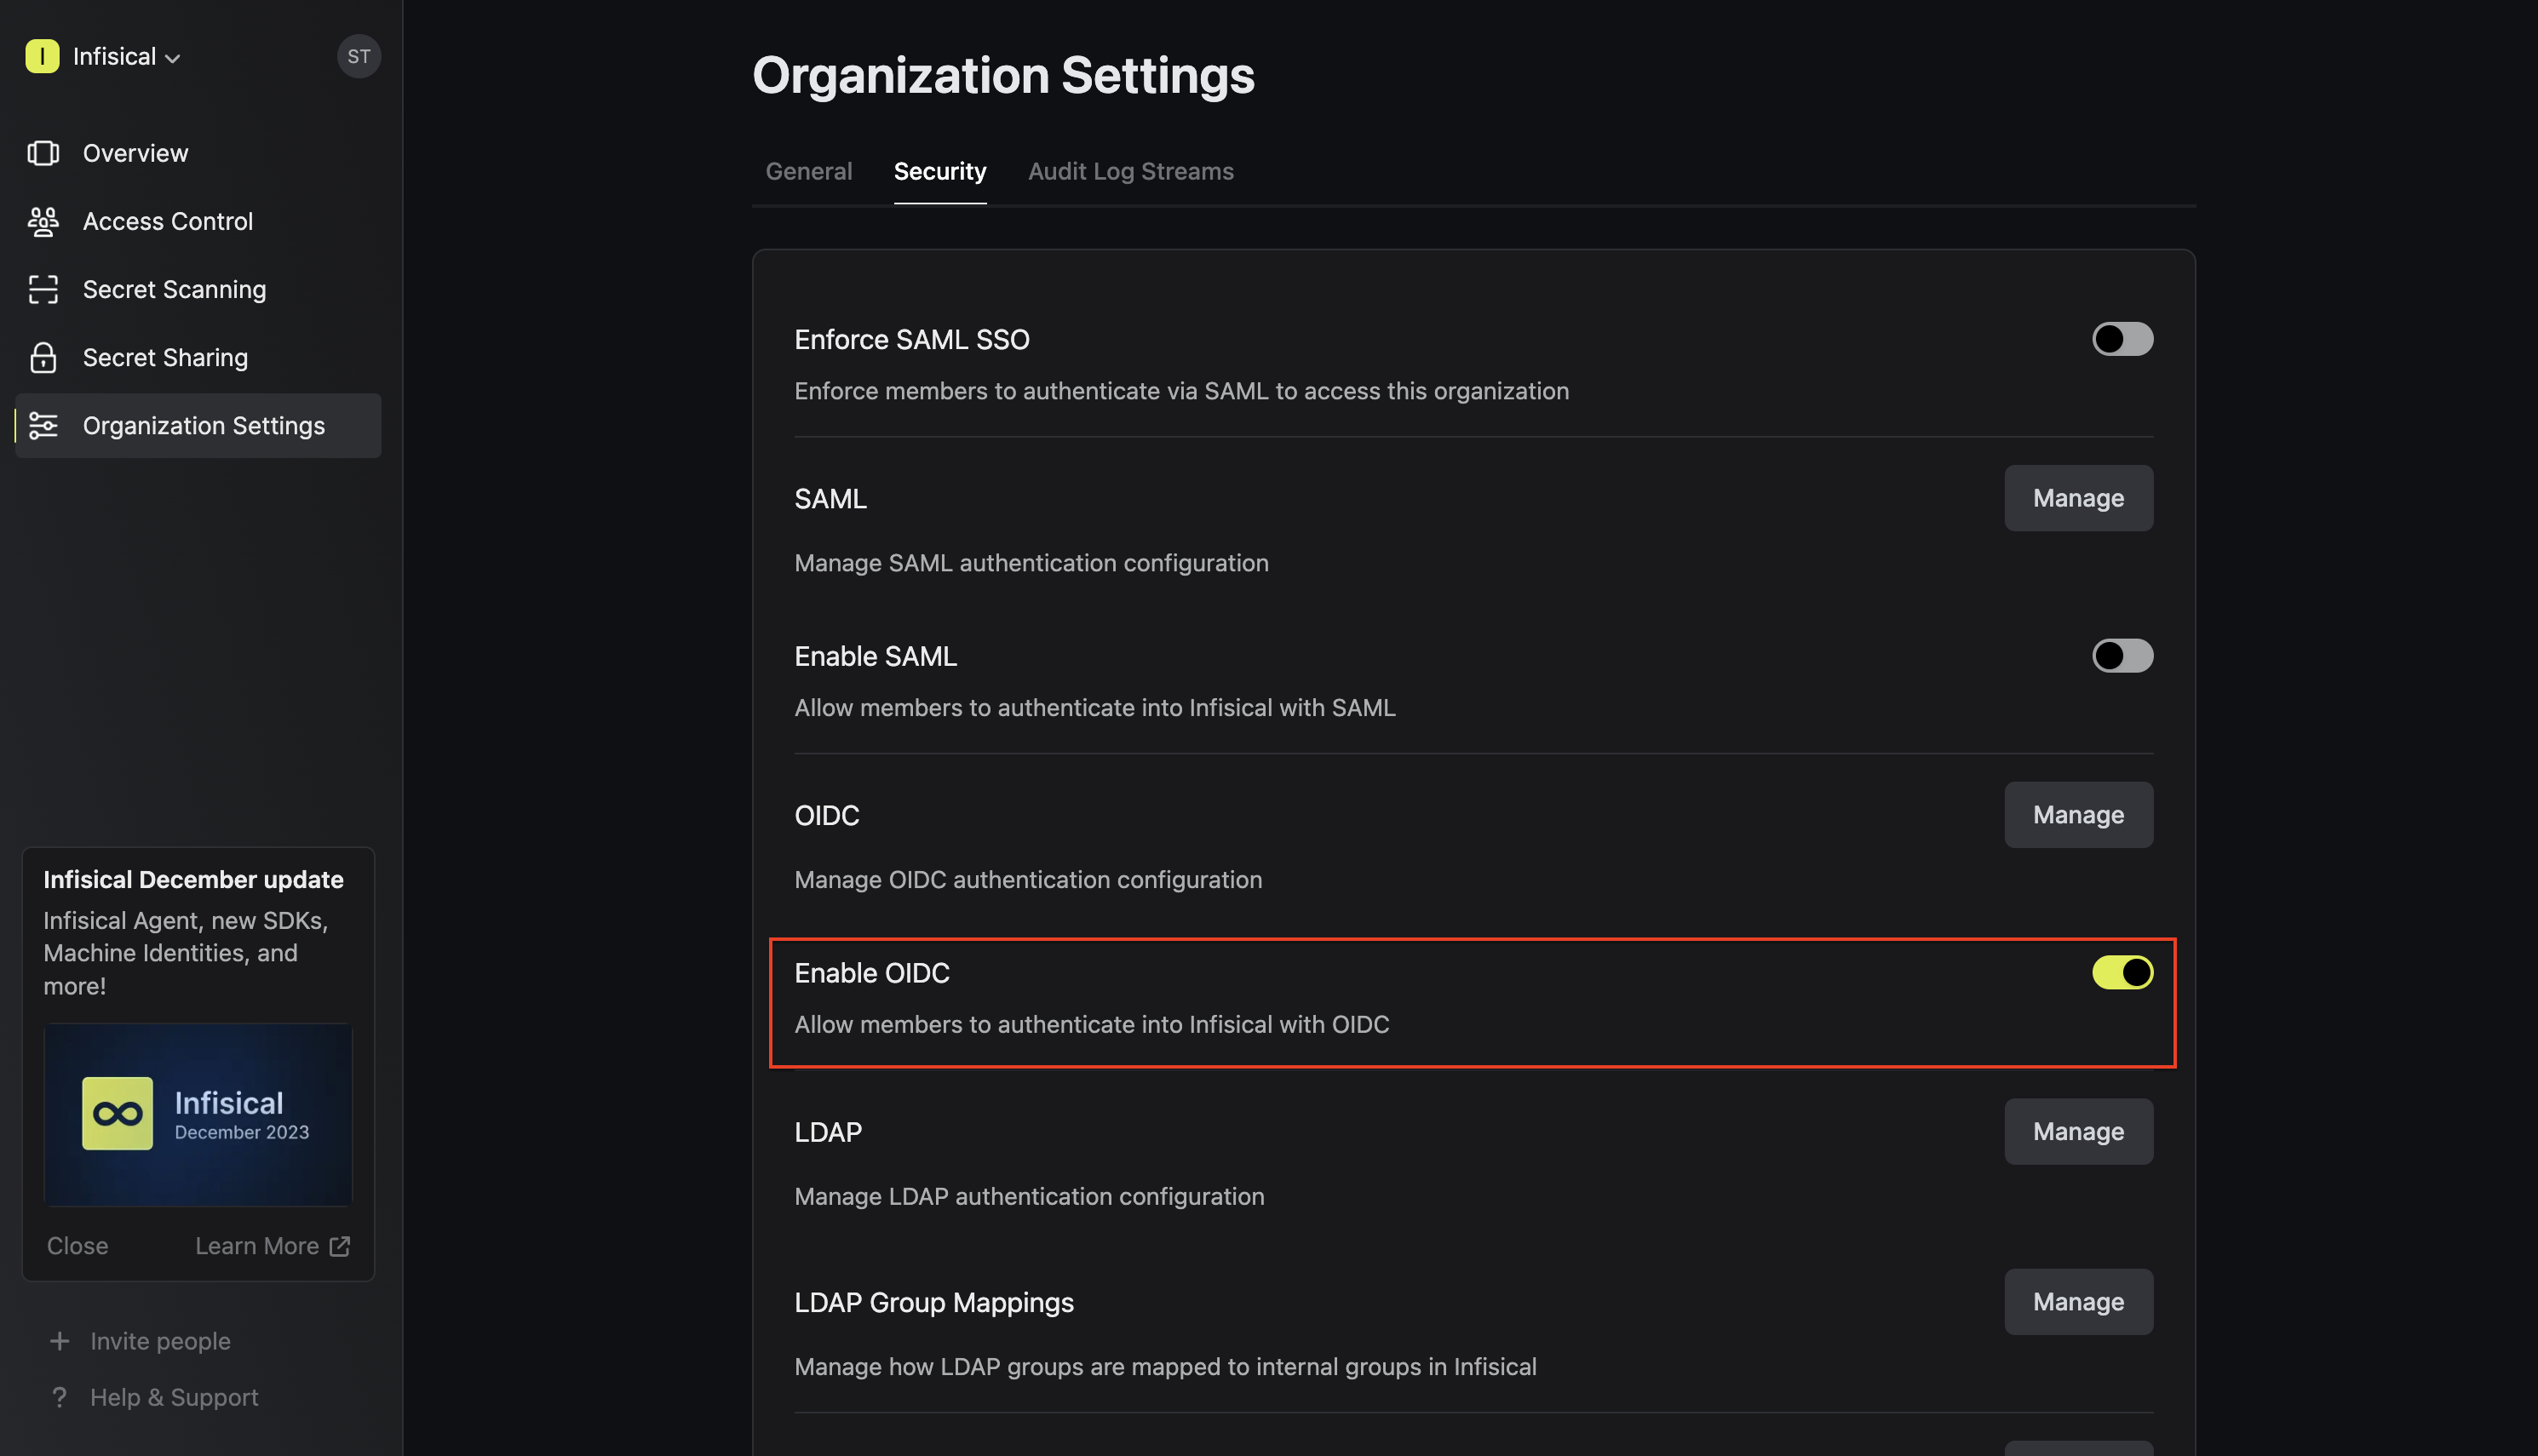Click the yellow Infisical logo icon
Viewport: 2538px width, 1456px height.
coord(42,56)
